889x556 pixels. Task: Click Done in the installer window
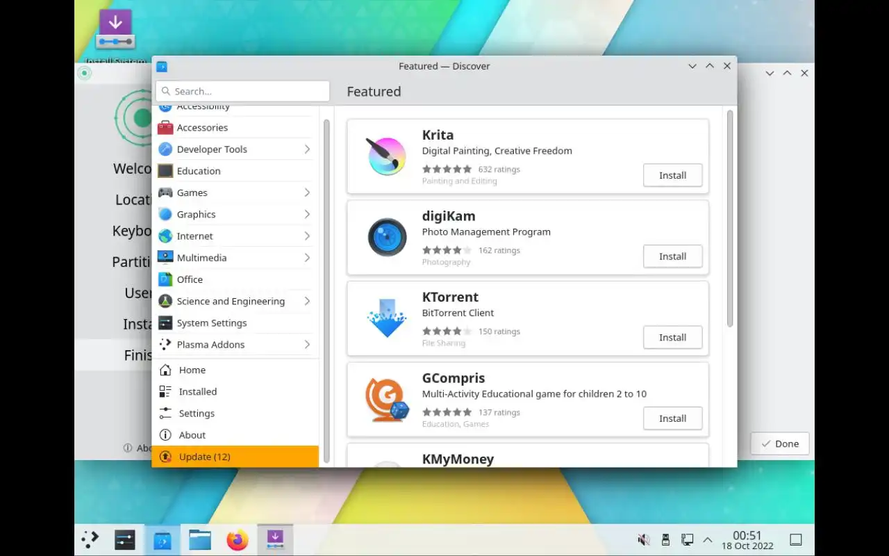779,443
